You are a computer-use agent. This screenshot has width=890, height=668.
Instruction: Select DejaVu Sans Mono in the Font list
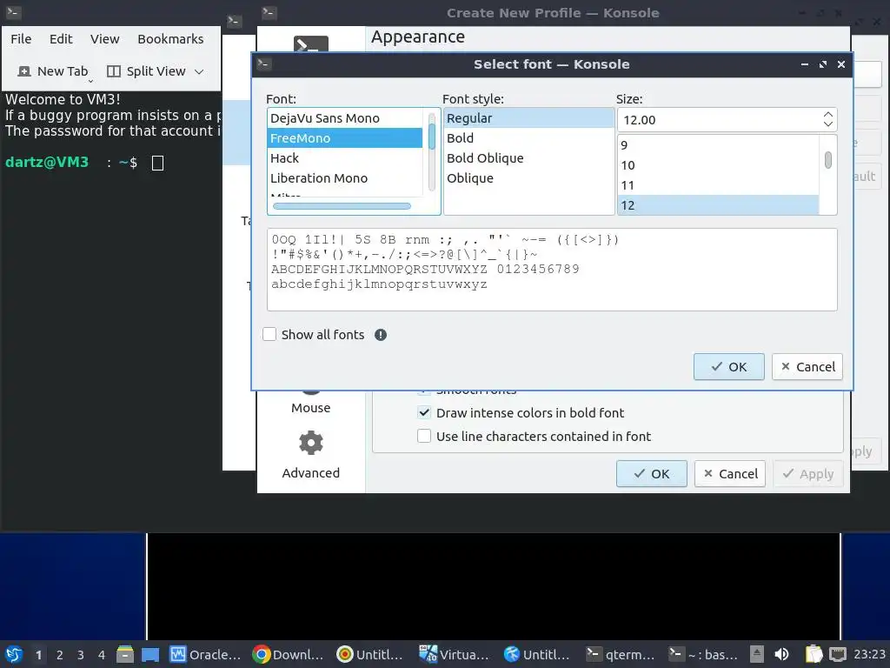[344, 118]
